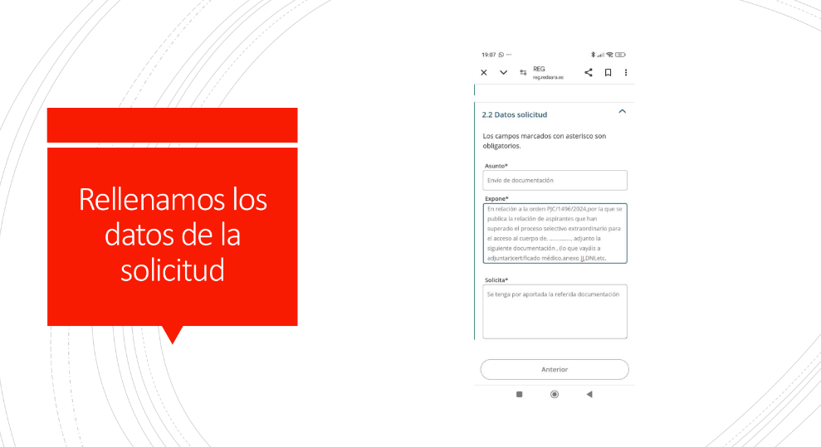821x447 pixels.
Task: Select the 2.2 Datos solicitud heading
Action: [514, 114]
